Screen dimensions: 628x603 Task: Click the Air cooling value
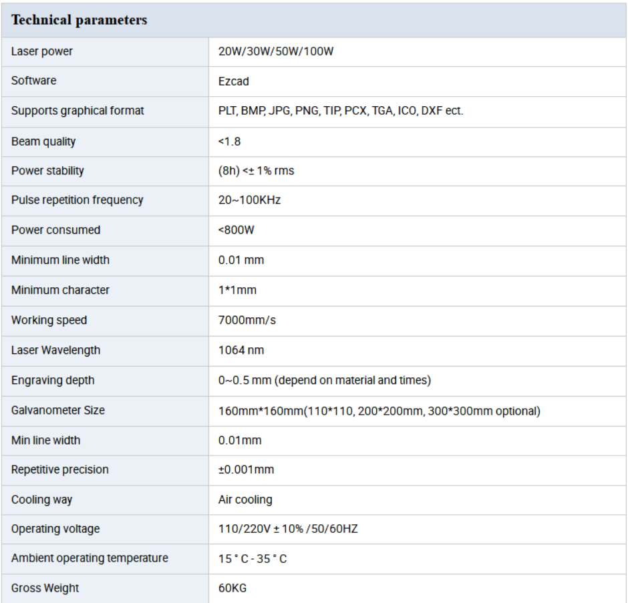(x=245, y=499)
